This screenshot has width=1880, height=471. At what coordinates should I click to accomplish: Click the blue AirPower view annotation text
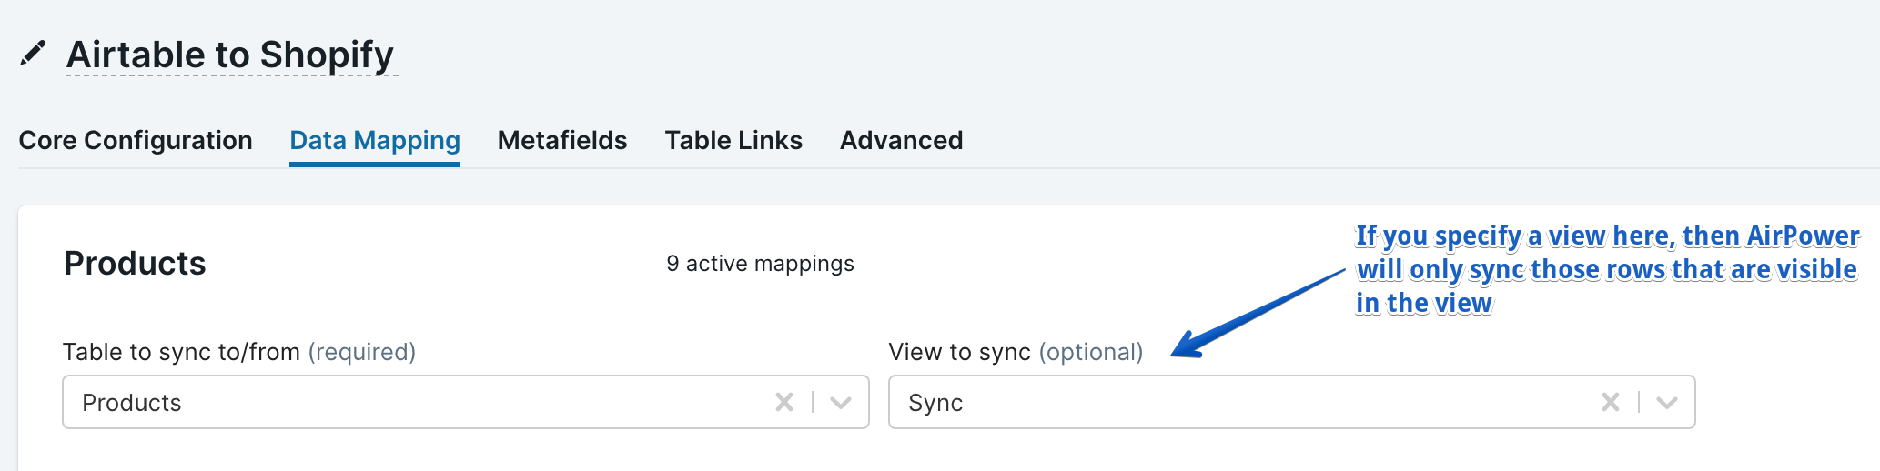[1606, 269]
